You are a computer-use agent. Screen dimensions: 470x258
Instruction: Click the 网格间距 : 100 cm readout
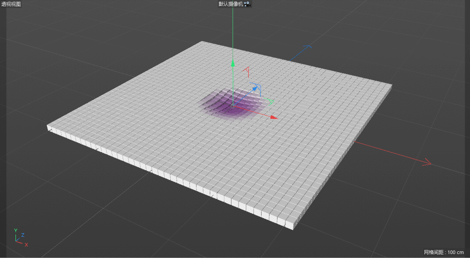point(444,252)
